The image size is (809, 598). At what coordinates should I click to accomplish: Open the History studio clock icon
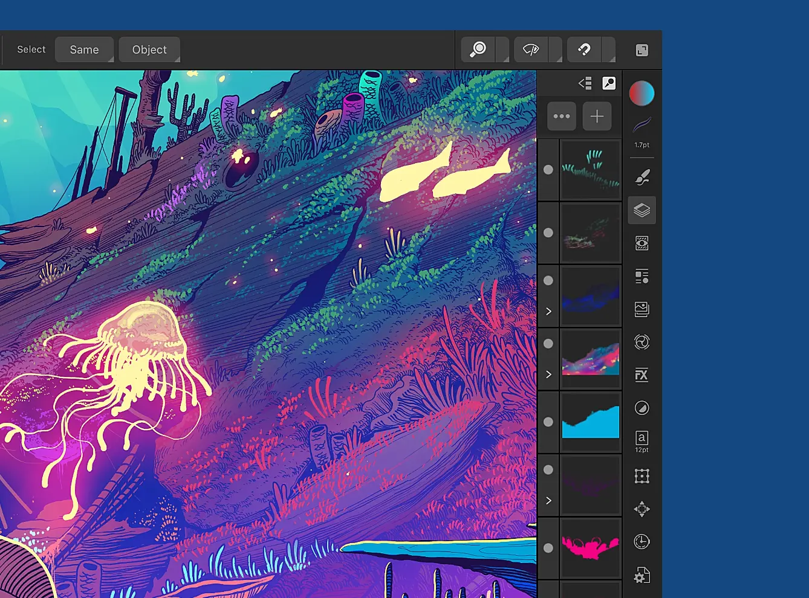point(642,542)
